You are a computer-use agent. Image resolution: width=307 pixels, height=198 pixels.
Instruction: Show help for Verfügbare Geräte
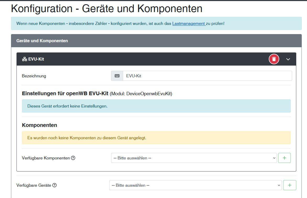54,185
